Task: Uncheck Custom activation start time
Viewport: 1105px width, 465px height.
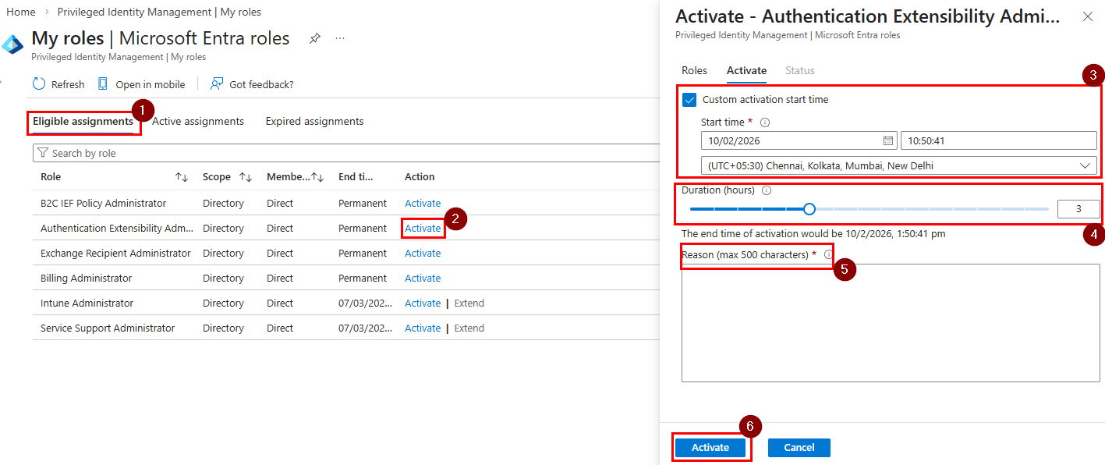Action: click(688, 99)
